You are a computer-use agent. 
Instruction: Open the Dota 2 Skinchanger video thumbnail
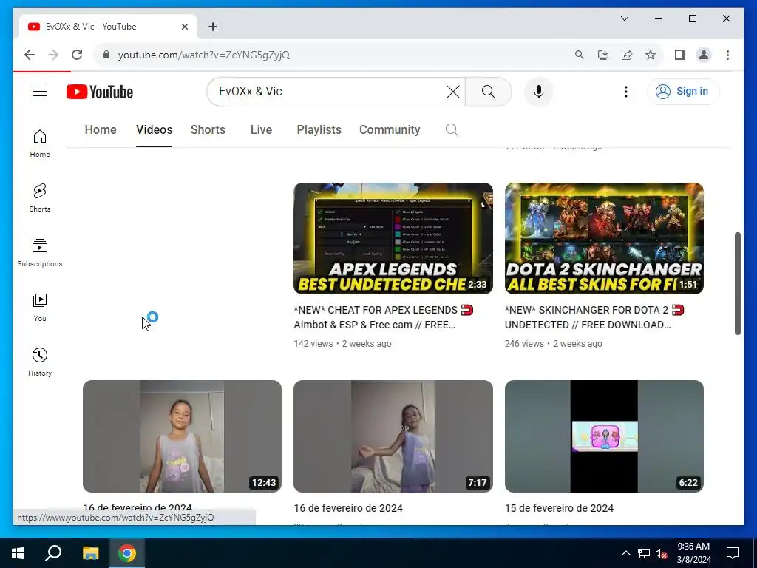point(604,238)
